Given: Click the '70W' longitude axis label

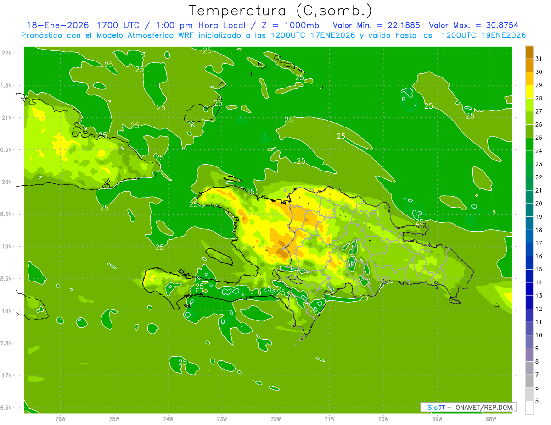Looking at the screenshot, I should (383, 419).
